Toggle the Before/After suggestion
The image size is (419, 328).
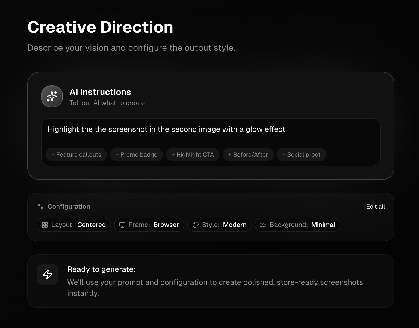pyautogui.click(x=248, y=154)
